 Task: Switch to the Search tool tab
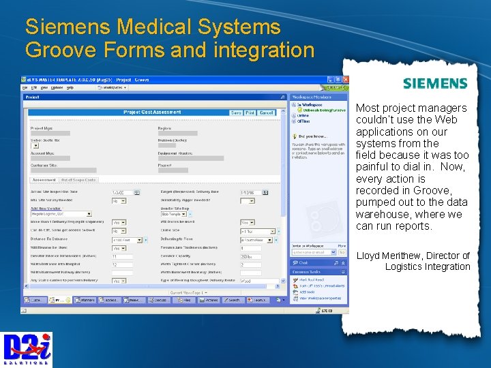(x=233, y=300)
